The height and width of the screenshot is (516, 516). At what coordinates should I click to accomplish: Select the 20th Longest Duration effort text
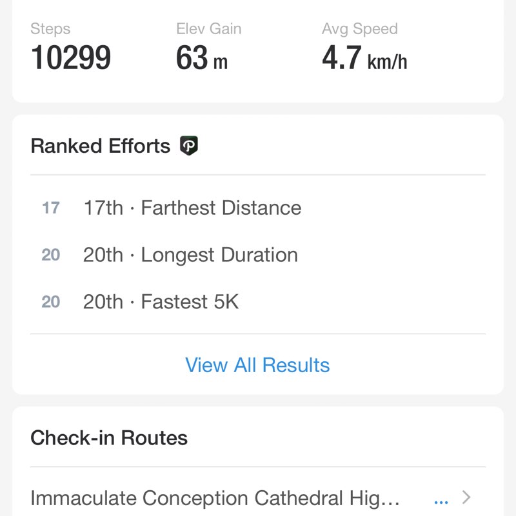coord(190,255)
